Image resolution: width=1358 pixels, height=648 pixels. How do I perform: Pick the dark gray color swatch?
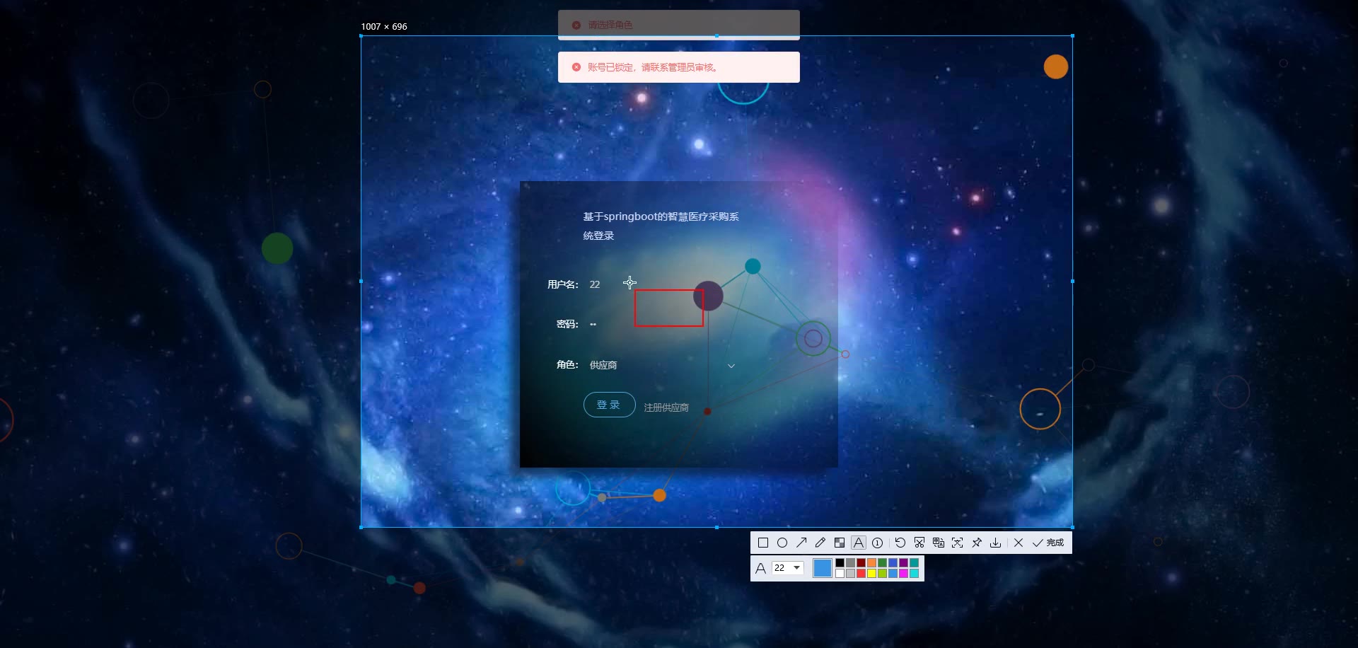coord(850,563)
